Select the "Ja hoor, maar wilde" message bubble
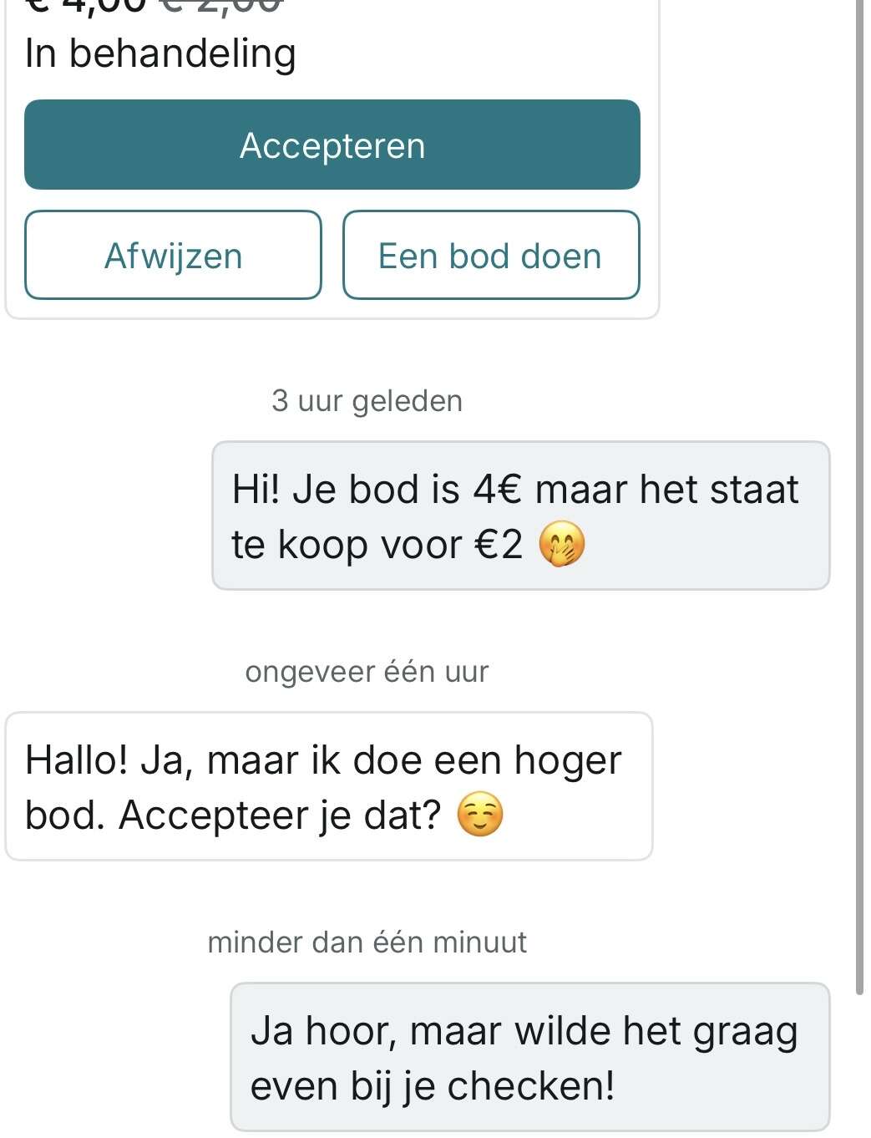Screen dimensions: 871x1138 point(529,1057)
